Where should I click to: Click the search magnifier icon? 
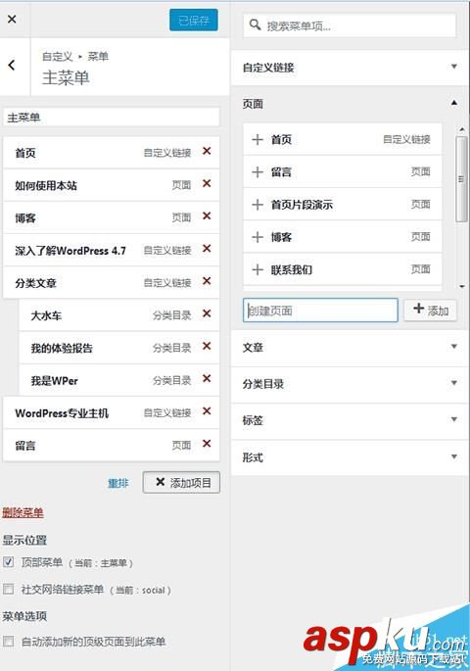[x=256, y=24]
